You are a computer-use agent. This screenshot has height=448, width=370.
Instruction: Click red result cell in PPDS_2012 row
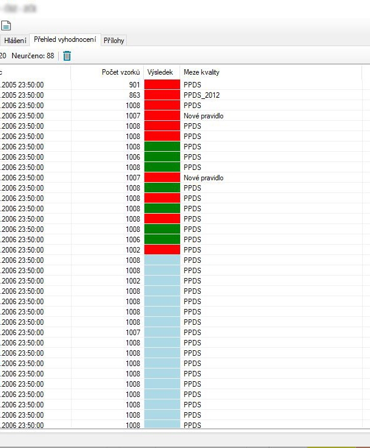pos(162,95)
